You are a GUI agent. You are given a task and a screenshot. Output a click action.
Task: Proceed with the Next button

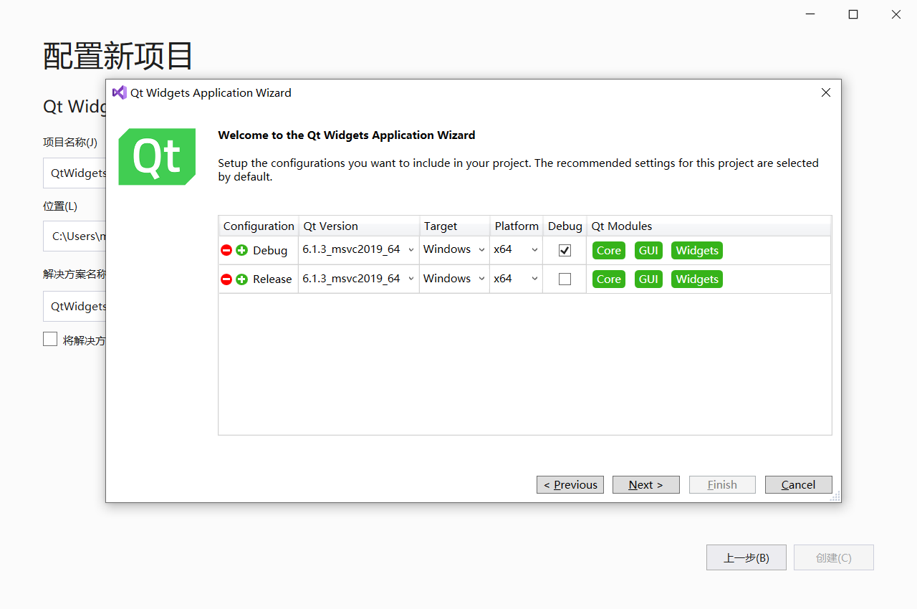pos(646,484)
